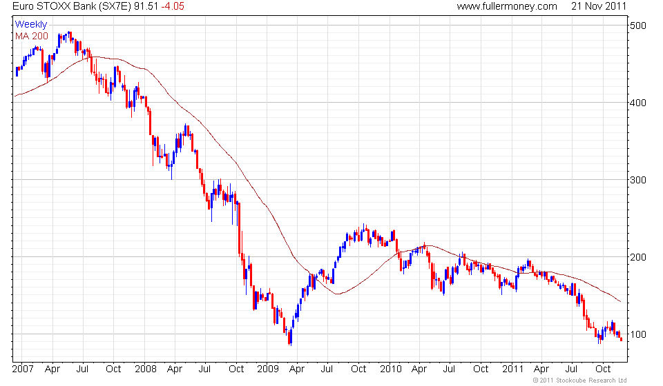The height and width of the screenshot is (386, 663).
Task: Click the red change value -4.05
Action: [173, 6]
